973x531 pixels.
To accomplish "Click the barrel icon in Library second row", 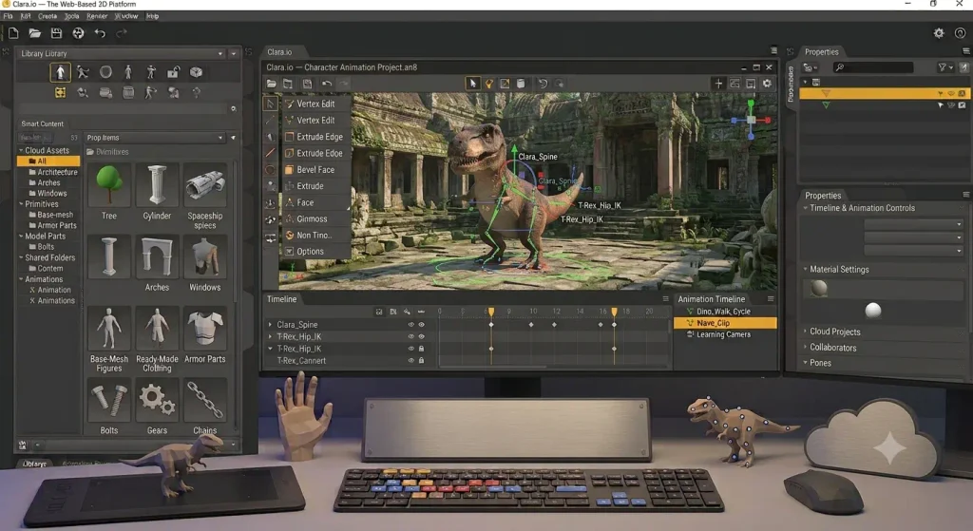I will coord(128,93).
